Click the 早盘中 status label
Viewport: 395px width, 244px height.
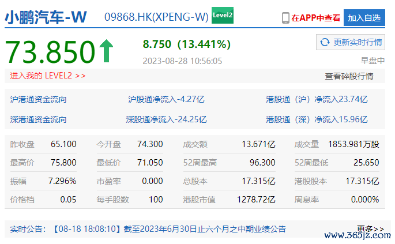pos(373,61)
